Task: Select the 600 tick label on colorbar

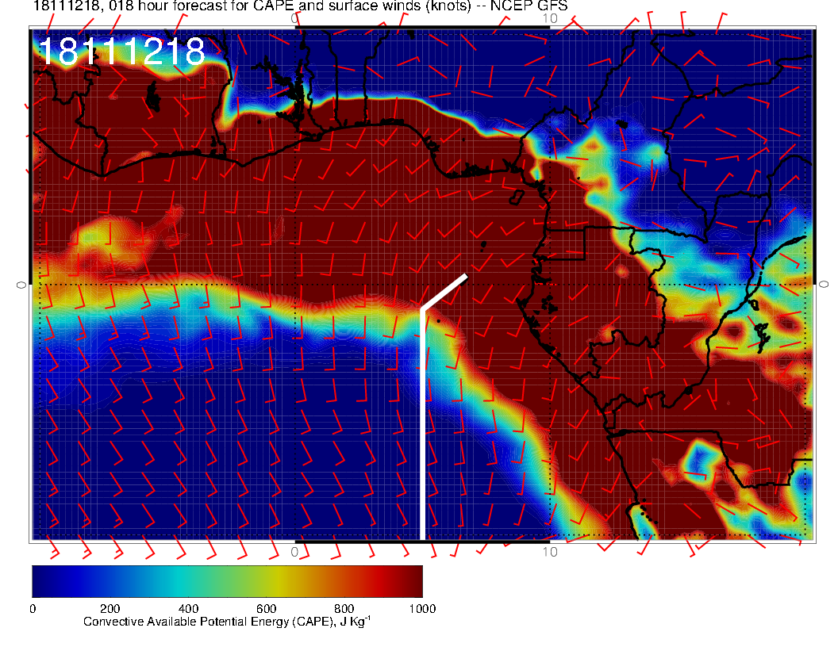Action: [266, 609]
